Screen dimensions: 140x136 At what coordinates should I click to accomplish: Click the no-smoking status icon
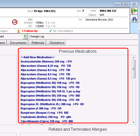tap(15, 22)
